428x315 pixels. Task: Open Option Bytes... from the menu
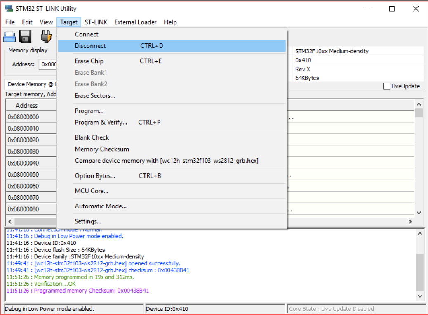point(172,176)
